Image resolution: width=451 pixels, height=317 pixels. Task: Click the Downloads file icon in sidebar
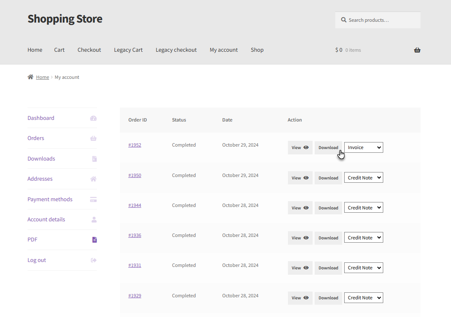pos(94,159)
